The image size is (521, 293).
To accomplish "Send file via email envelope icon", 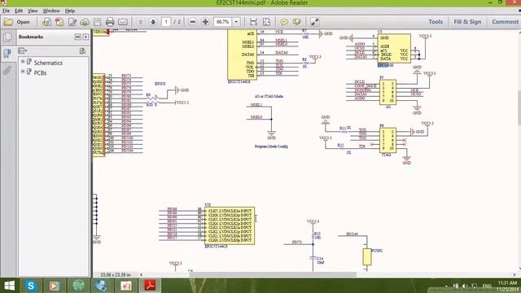I will [123, 22].
